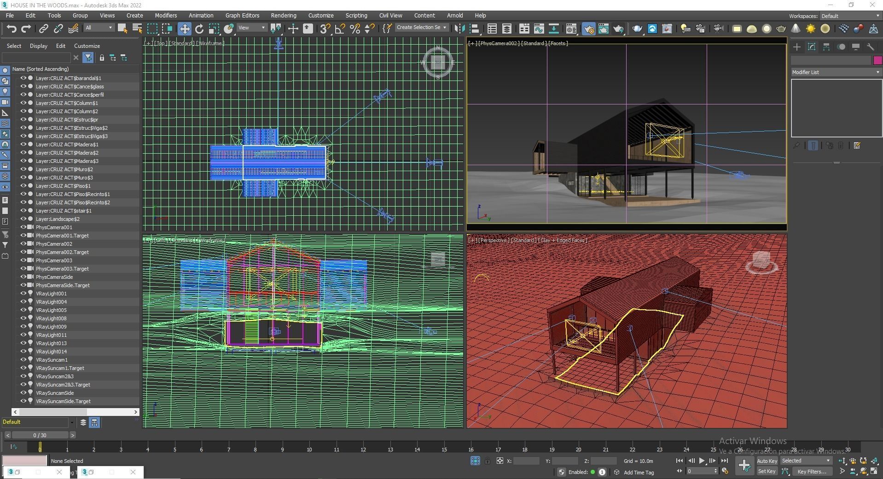Toggle visibility of PhysCameraSide
The height and width of the screenshot is (479, 883).
(x=23, y=277)
